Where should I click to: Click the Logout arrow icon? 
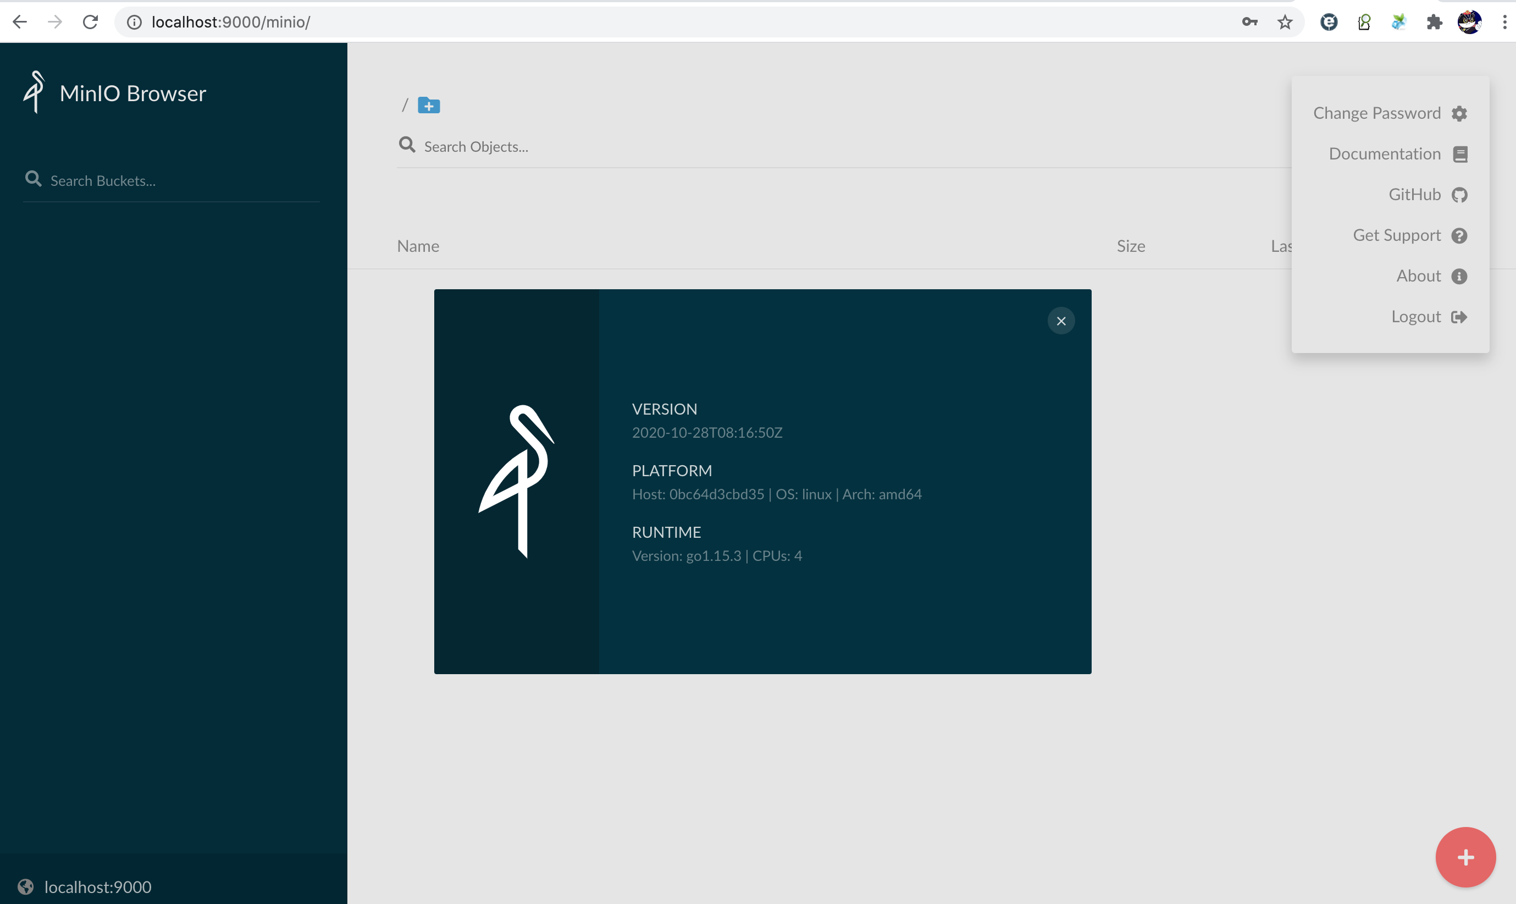[x=1459, y=316]
